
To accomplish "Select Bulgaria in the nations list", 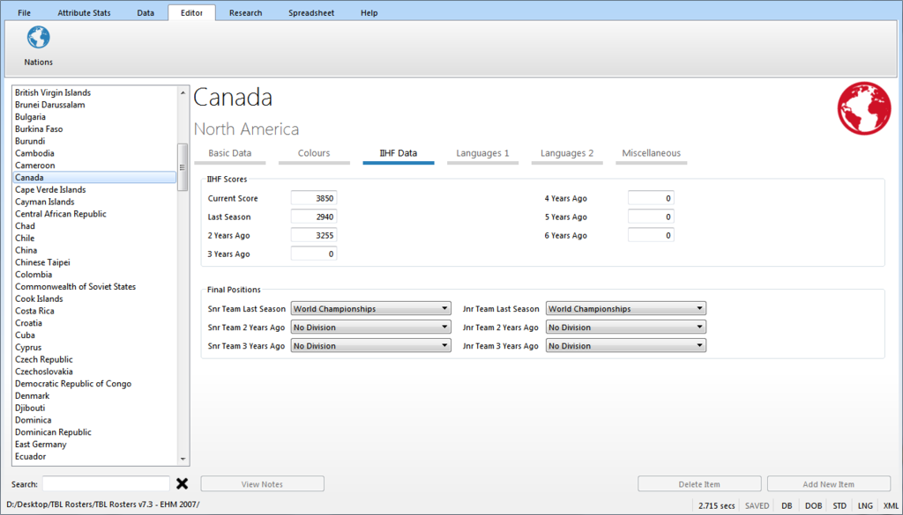I will point(94,117).
